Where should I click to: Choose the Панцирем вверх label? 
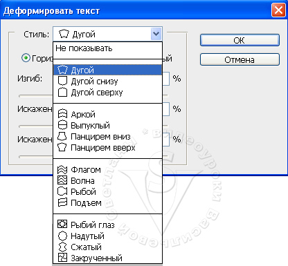103,148
